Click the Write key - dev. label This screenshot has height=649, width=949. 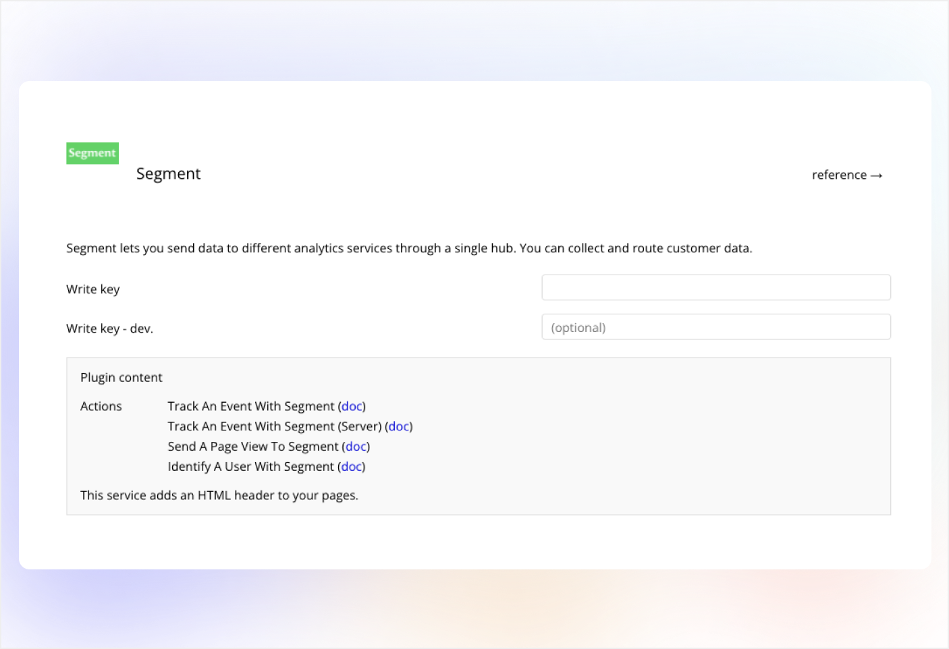point(109,329)
